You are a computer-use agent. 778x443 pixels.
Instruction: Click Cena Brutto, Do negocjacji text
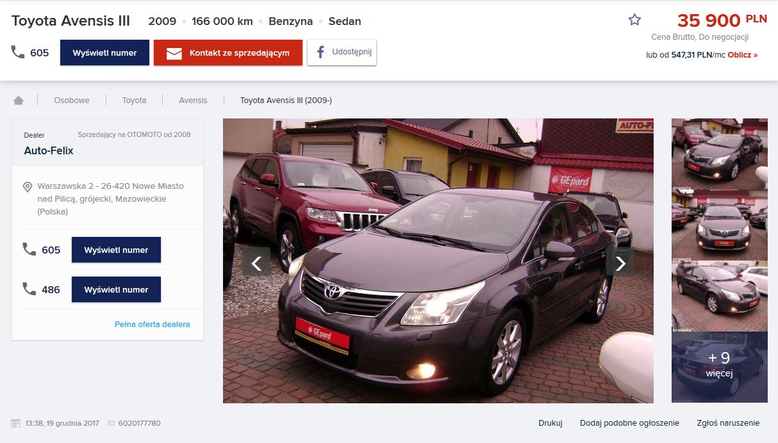[x=700, y=37]
